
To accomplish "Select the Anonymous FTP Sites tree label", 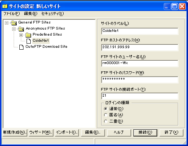I will click(x=45, y=28).
